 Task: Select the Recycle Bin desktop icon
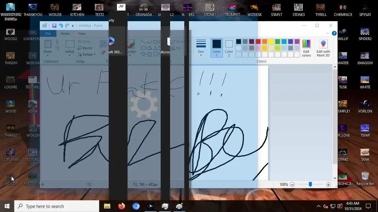point(365,178)
